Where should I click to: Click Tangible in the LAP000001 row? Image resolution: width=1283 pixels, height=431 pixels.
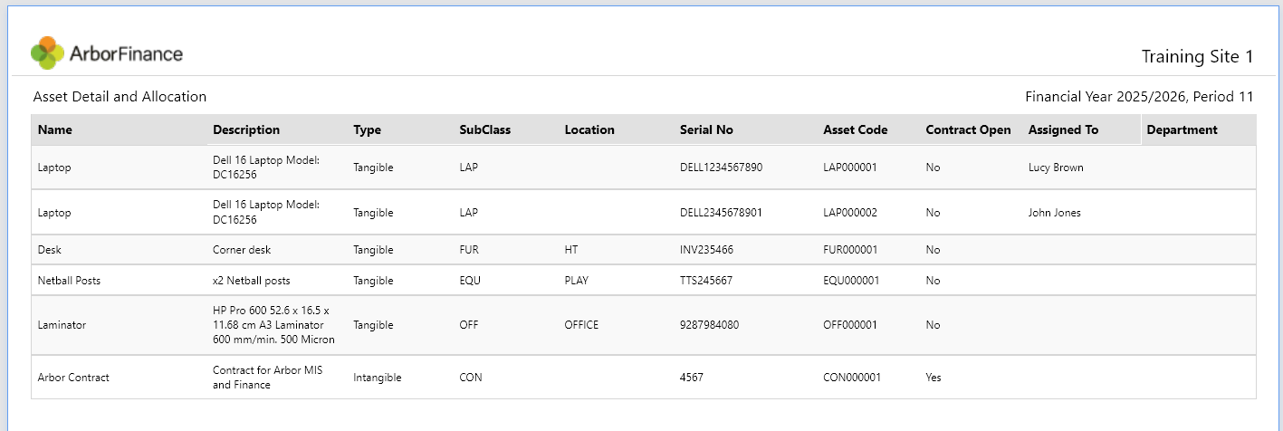coord(373,168)
